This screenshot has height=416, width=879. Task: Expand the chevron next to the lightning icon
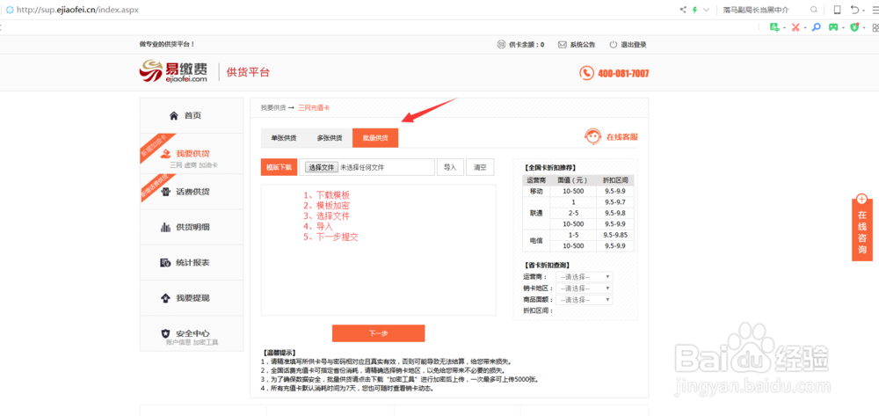coord(707,10)
